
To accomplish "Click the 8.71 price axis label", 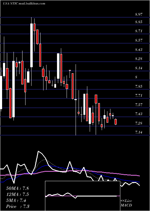I will coord(139,31).
